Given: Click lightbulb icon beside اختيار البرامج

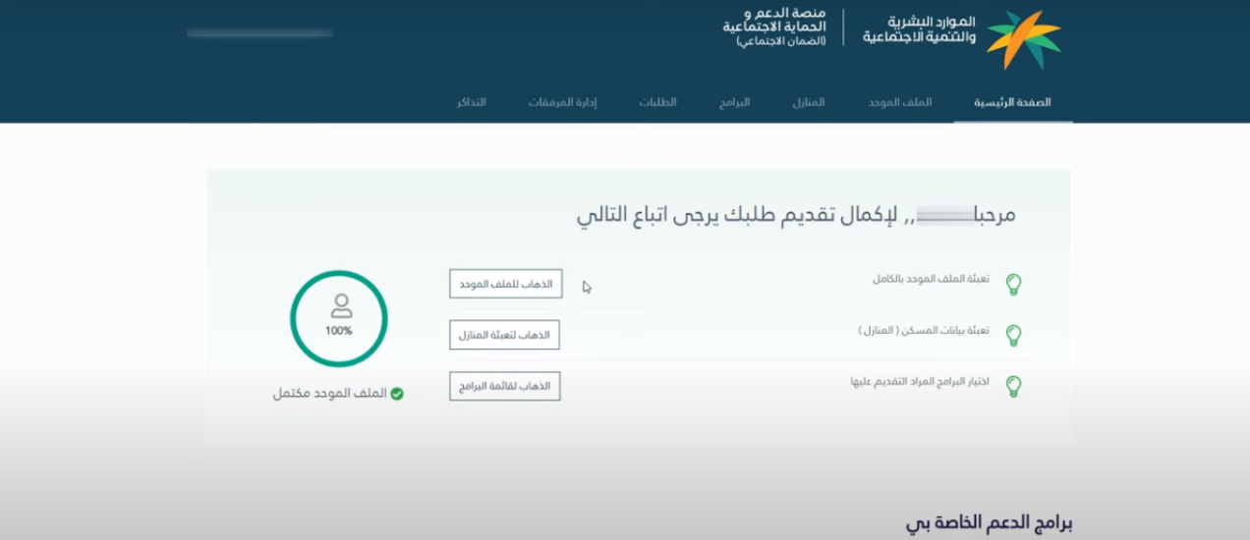Looking at the screenshot, I should tap(1013, 387).
